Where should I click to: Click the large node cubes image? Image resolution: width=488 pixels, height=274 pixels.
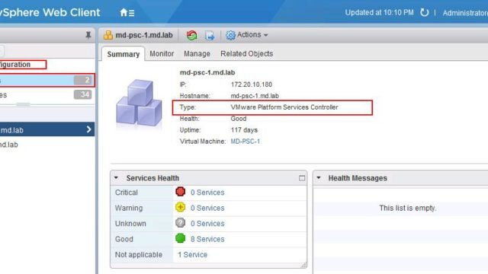139,103
